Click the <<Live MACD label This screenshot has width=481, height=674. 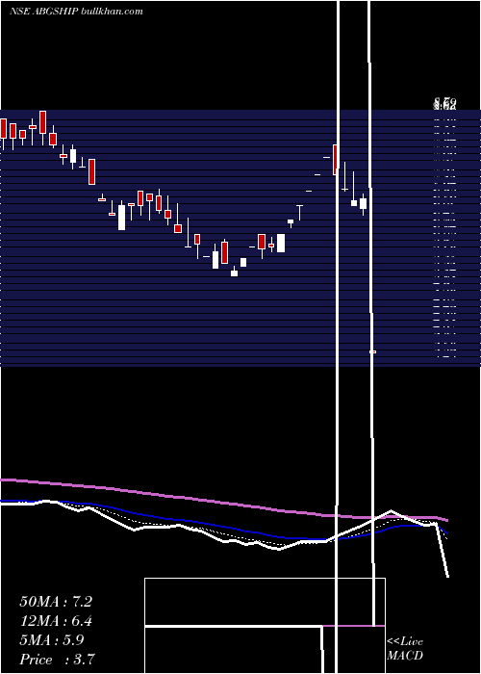[x=405, y=648]
